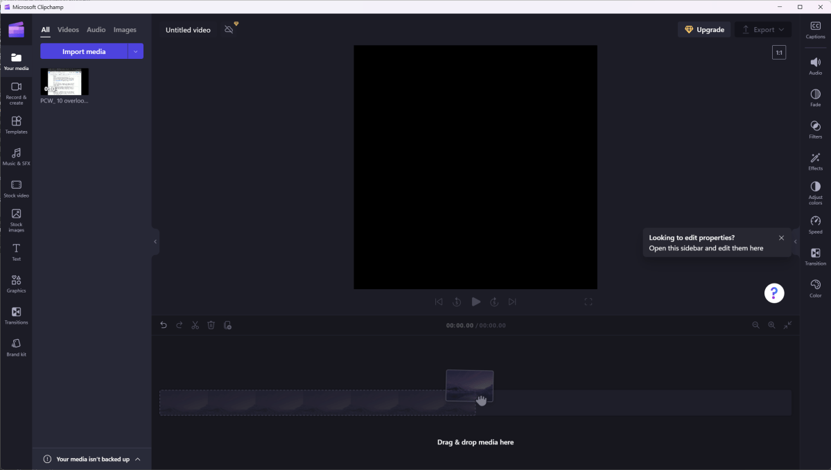
Task: Switch to the Videos tab
Action: coord(68,30)
